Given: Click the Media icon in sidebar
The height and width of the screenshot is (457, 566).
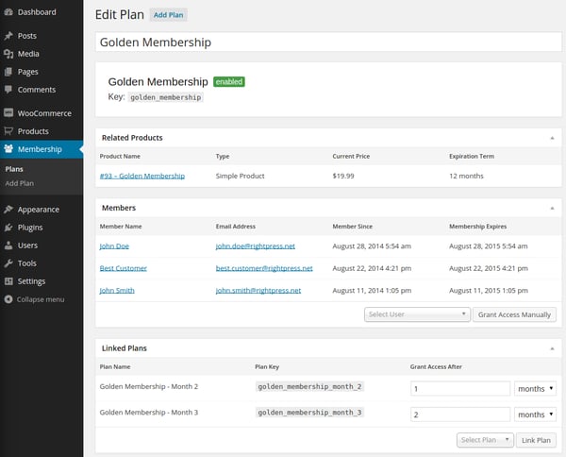Looking at the screenshot, I should coord(8,54).
